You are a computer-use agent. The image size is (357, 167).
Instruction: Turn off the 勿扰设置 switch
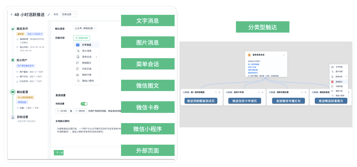point(84,104)
